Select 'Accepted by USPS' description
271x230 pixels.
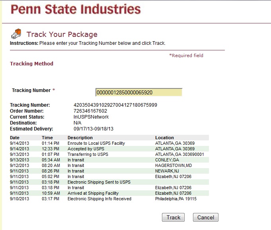(86, 149)
